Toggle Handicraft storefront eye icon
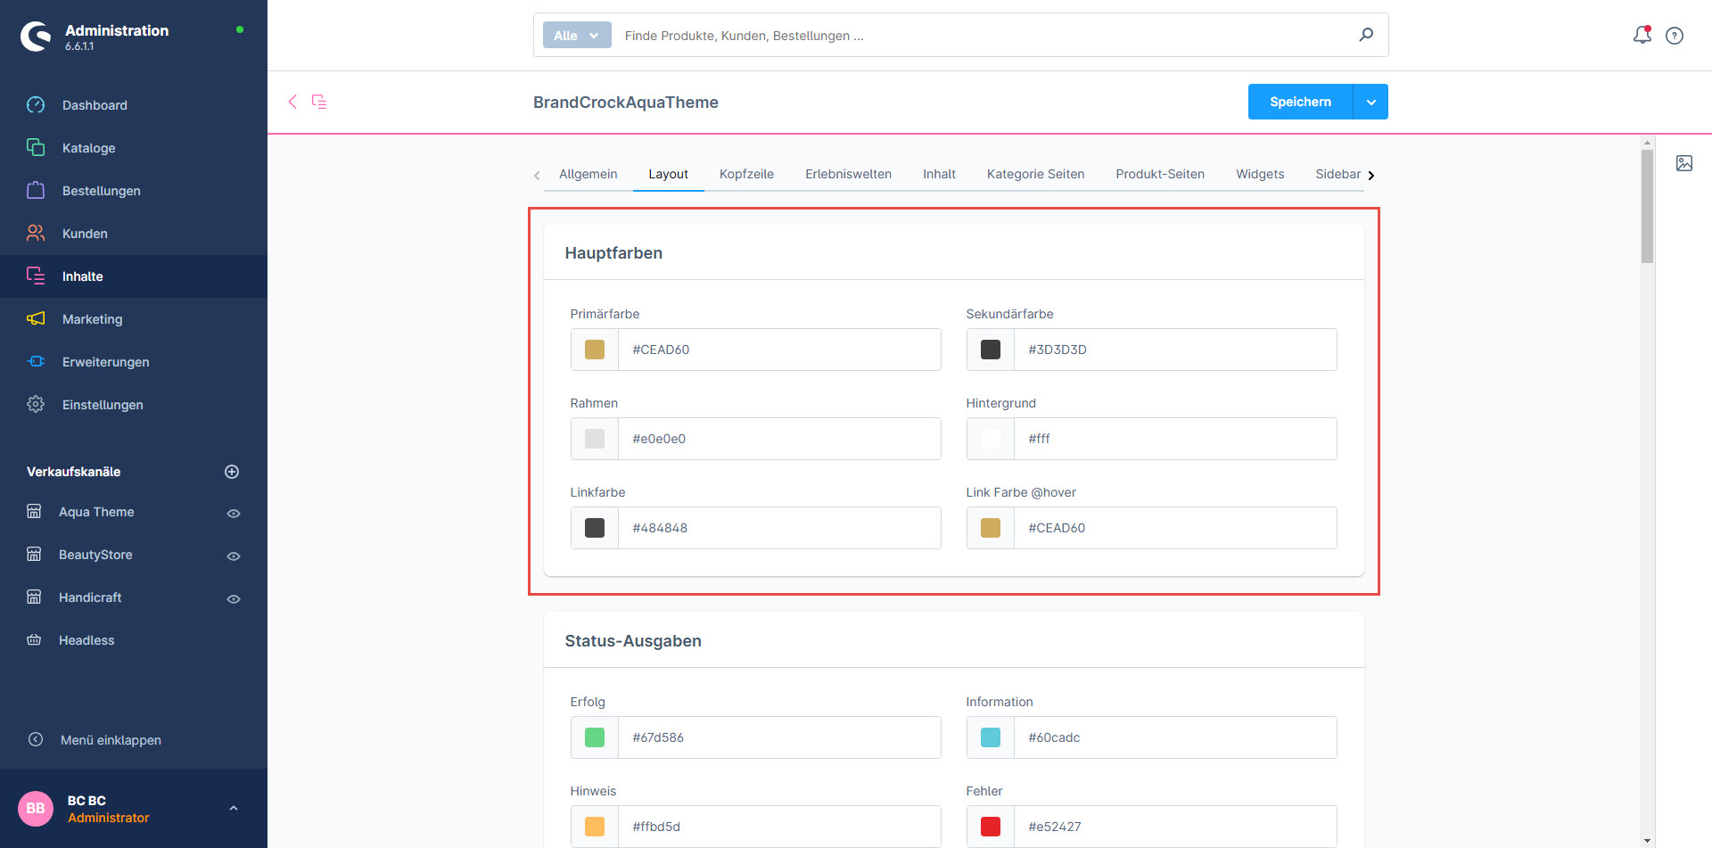Image resolution: width=1712 pixels, height=848 pixels. click(234, 598)
